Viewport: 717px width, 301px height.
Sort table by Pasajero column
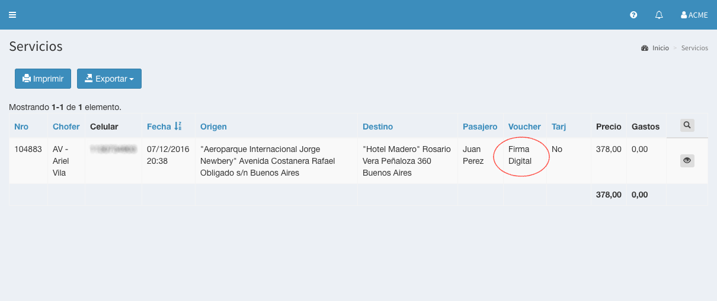point(479,127)
